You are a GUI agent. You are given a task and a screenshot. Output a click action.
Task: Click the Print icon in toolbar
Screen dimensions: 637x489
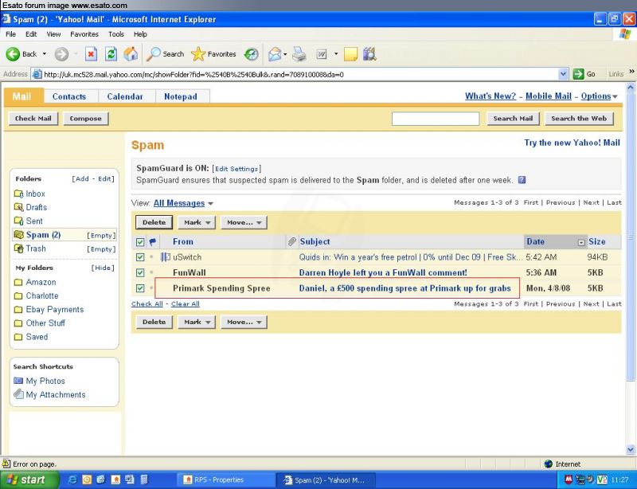[299, 54]
